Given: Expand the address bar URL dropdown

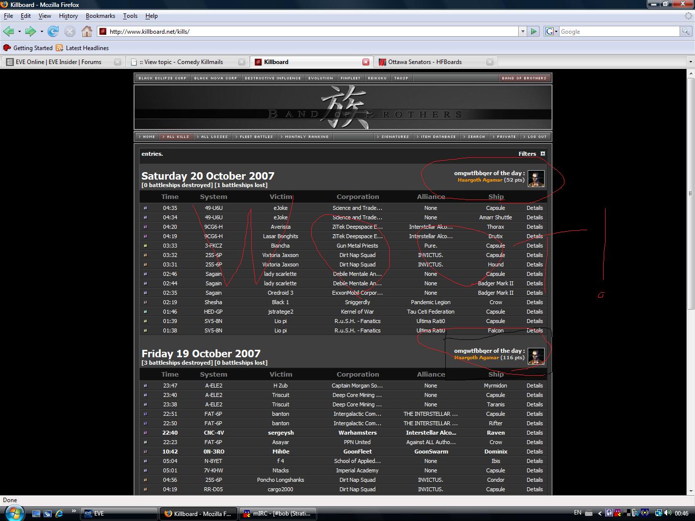Looking at the screenshot, I should pos(522,31).
